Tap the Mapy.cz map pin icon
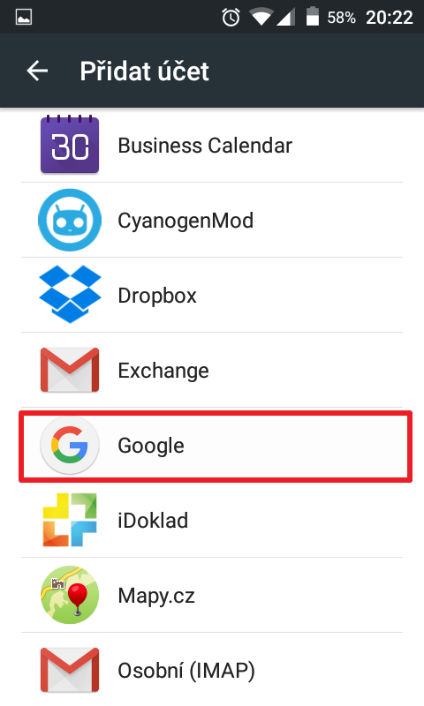This screenshot has width=424, height=706. [x=70, y=595]
